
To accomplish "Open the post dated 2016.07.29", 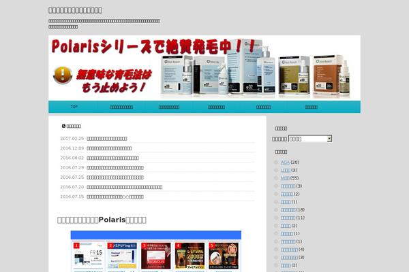I will coord(115,168).
